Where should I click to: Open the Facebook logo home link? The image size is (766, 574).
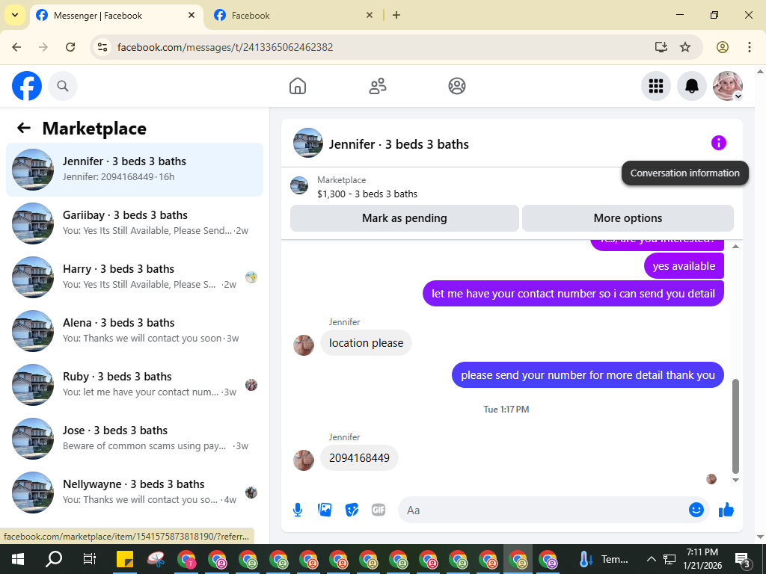(x=27, y=86)
